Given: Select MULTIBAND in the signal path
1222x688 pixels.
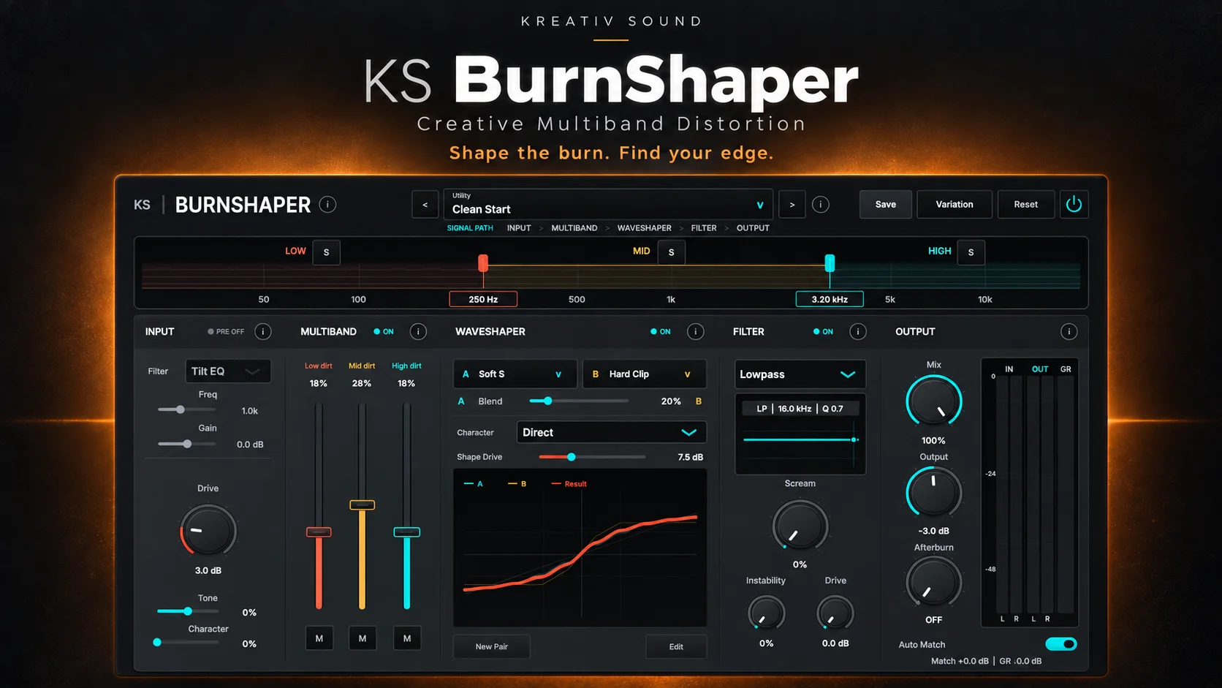Looking at the screenshot, I should tap(574, 228).
